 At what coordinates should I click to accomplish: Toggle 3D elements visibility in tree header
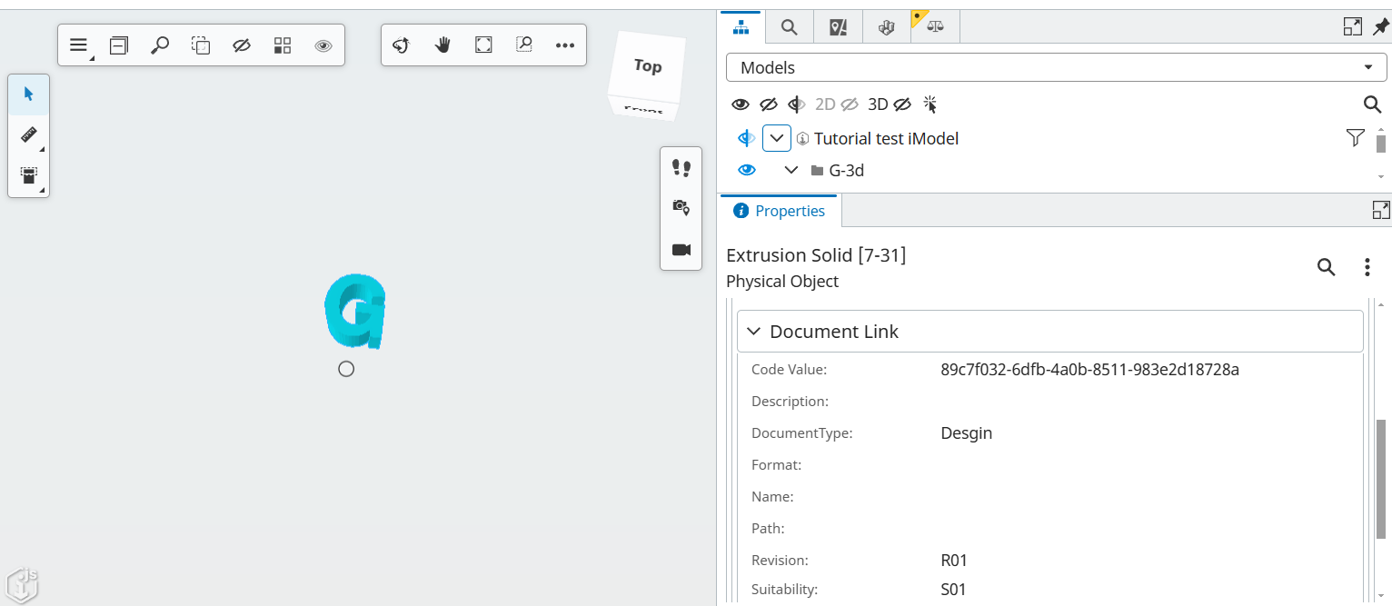(x=902, y=104)
